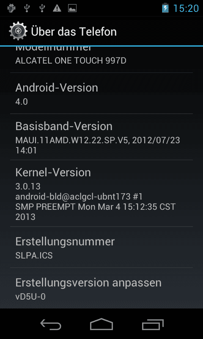Tap the second USB connection status icon
This screenshot has height=339, width=203.
(x=41, y=8)
